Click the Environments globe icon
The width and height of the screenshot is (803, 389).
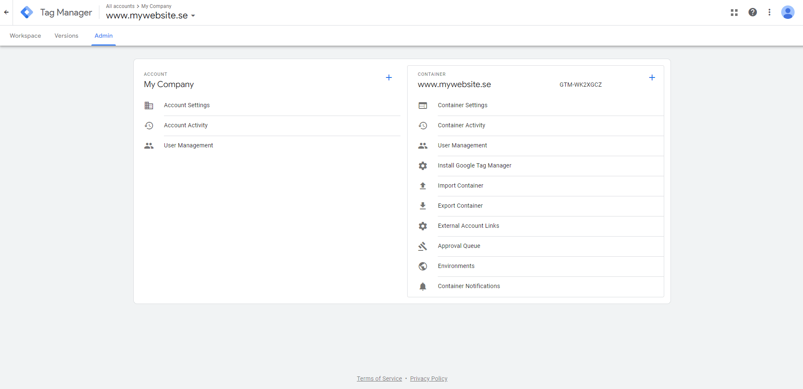(x=423, y=266)
